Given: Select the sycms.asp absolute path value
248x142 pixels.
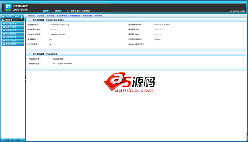Looking at the screenshot, I should [59, 25].
